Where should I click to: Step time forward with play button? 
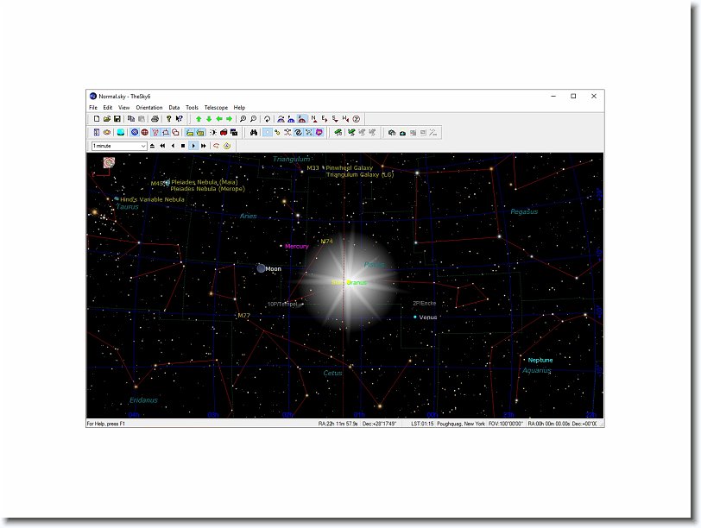[x=193, y=146]
